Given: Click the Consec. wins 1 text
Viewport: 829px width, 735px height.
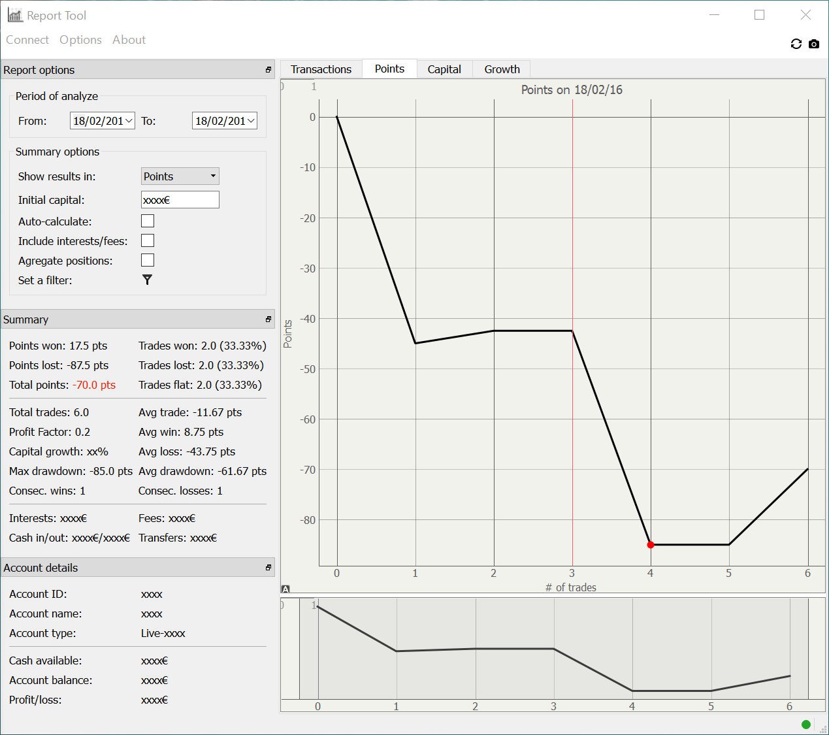Looking at the screenshot, I should [x=47, y=491].
